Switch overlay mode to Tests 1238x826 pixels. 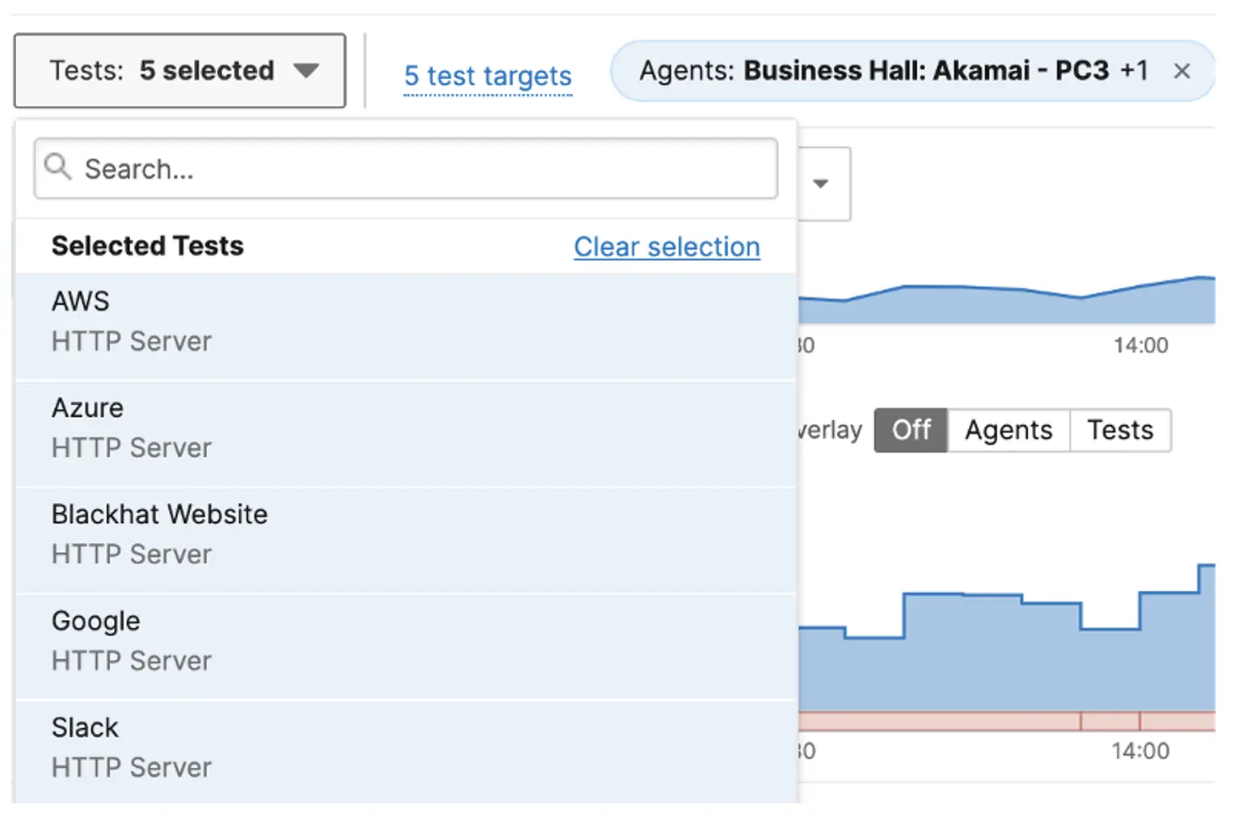pyautogui.click(x=1120, y=430)
